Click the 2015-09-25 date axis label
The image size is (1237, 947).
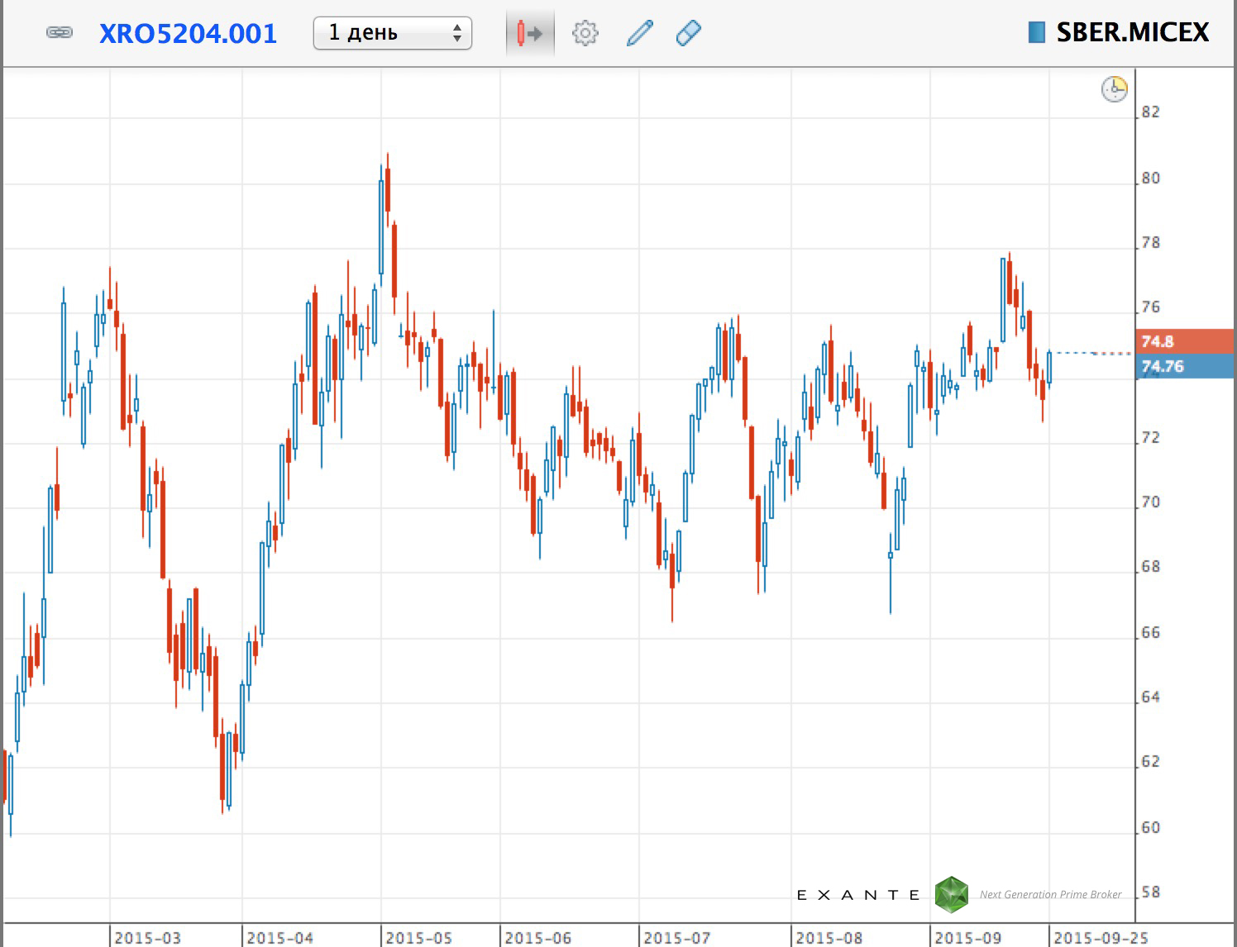pos(1100,938)
